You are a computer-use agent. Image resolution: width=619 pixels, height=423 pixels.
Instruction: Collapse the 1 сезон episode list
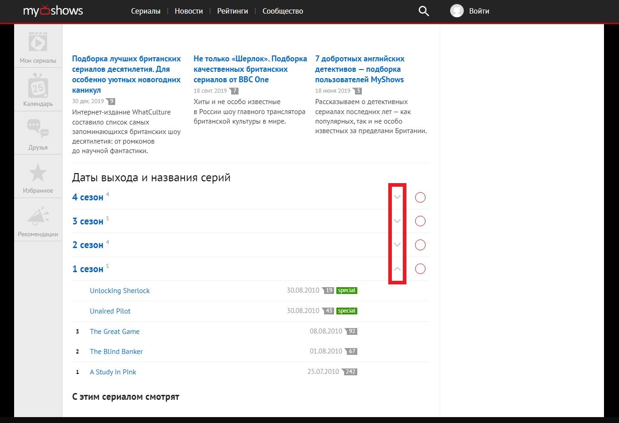pos(397,269)
